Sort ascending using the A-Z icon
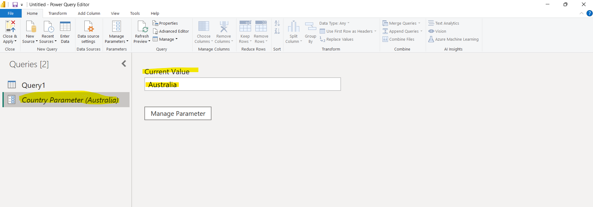 coord(277,23)
